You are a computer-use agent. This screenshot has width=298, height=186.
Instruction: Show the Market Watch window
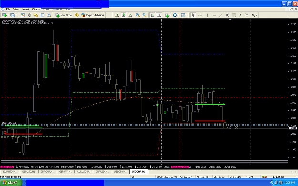22,15
